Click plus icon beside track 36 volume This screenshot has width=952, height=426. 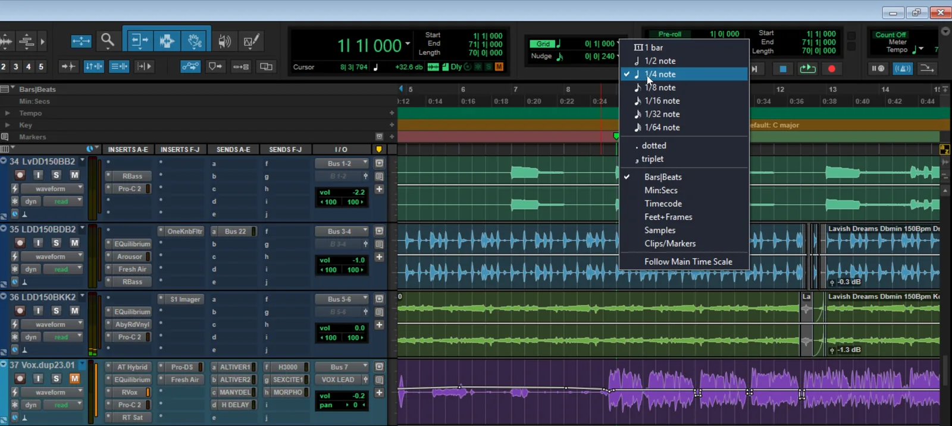(x=379, y=325)
